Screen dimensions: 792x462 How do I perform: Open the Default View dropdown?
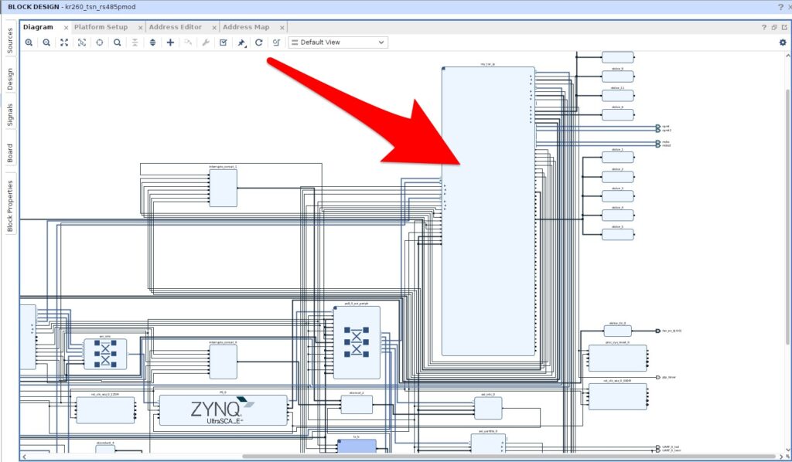(338, 42)
